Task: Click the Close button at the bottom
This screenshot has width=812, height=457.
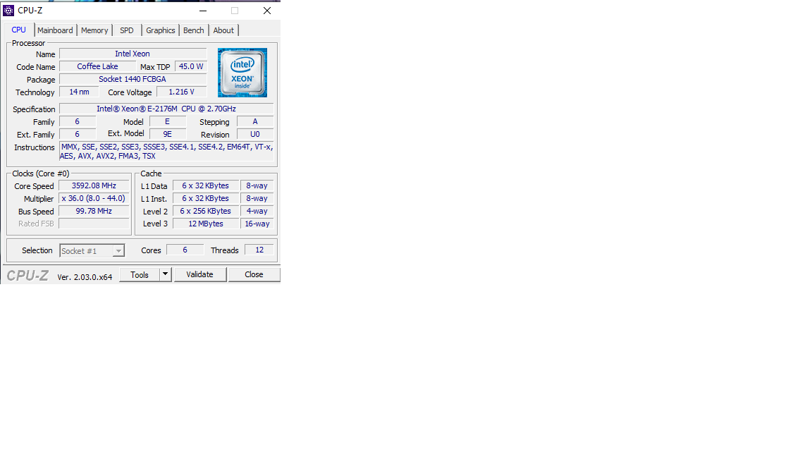Action: pyautogui.click(x=254, y=274)
